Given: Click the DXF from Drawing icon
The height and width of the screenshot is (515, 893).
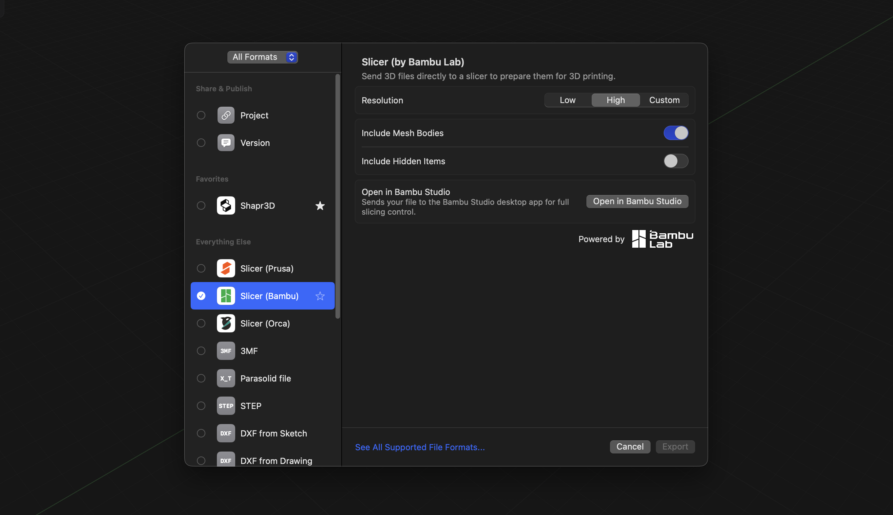Looking at the screenshot, I should coord(226,459).
